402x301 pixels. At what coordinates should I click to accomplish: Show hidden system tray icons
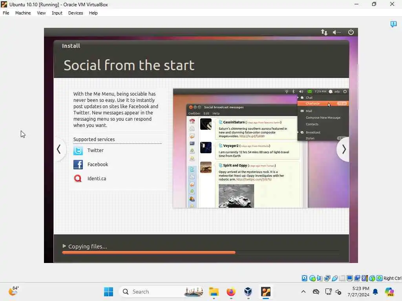pyautogui.click(x=303, y=292)
